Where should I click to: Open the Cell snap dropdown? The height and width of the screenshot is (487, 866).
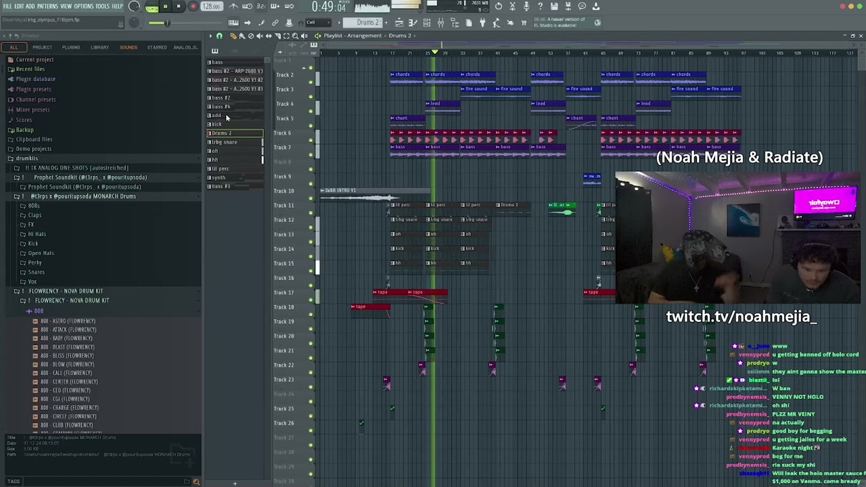[320, 22]
